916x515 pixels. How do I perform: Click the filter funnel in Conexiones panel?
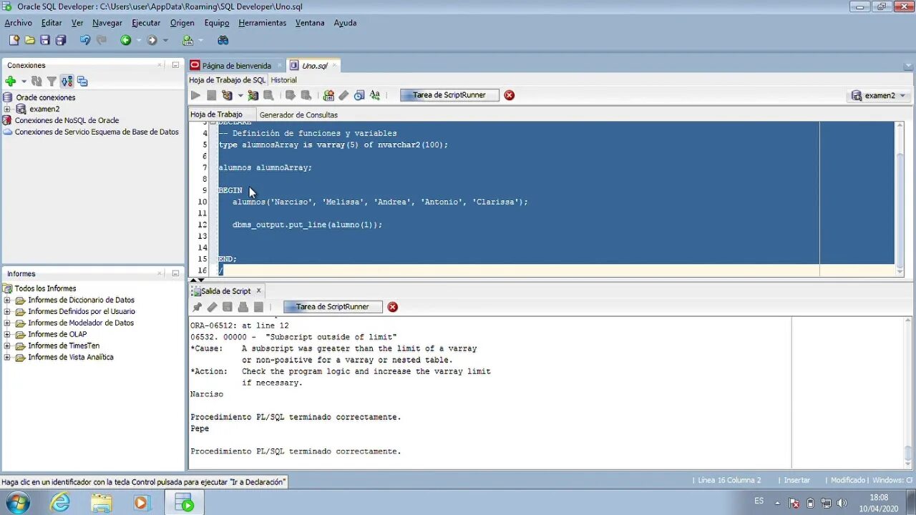[x=52, y=82]
